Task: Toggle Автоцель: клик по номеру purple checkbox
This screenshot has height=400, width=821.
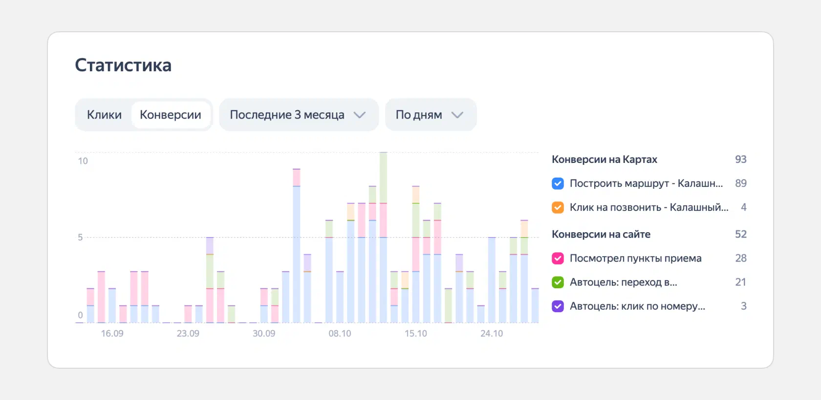Action: (x=558, y=306)
